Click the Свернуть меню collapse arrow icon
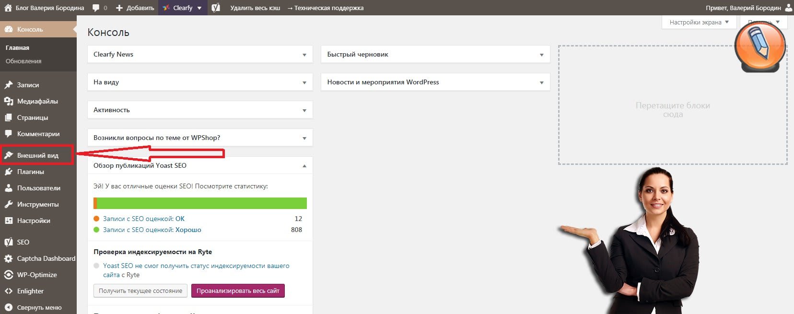The height and width of the screenshot is (314, 794). (9, 307)
